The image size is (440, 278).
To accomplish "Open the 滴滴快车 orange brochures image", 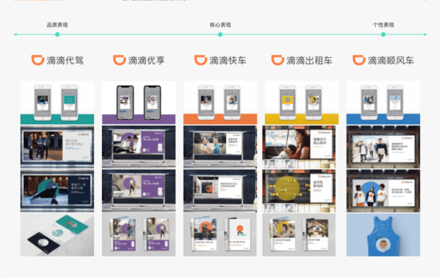I will click(220, 235).
